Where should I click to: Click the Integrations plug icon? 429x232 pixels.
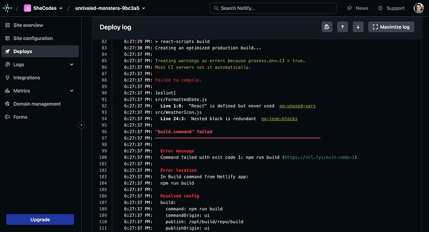[x=7, y=78]
